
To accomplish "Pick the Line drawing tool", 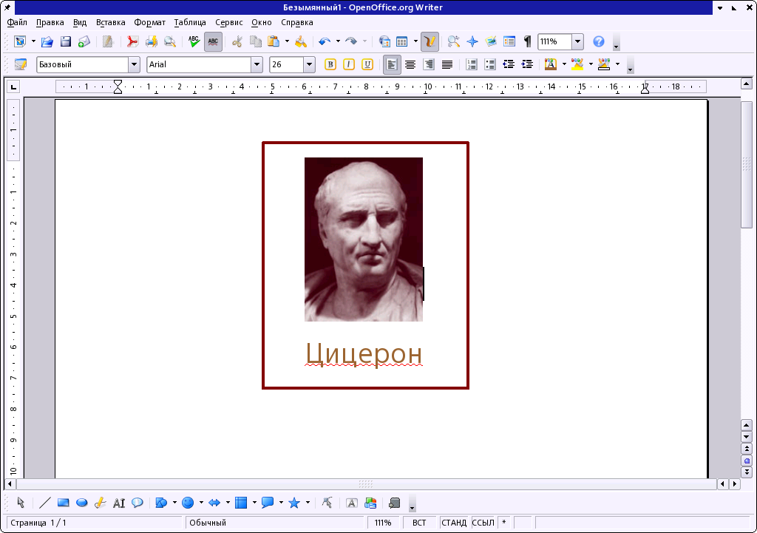I will (45, 503).
